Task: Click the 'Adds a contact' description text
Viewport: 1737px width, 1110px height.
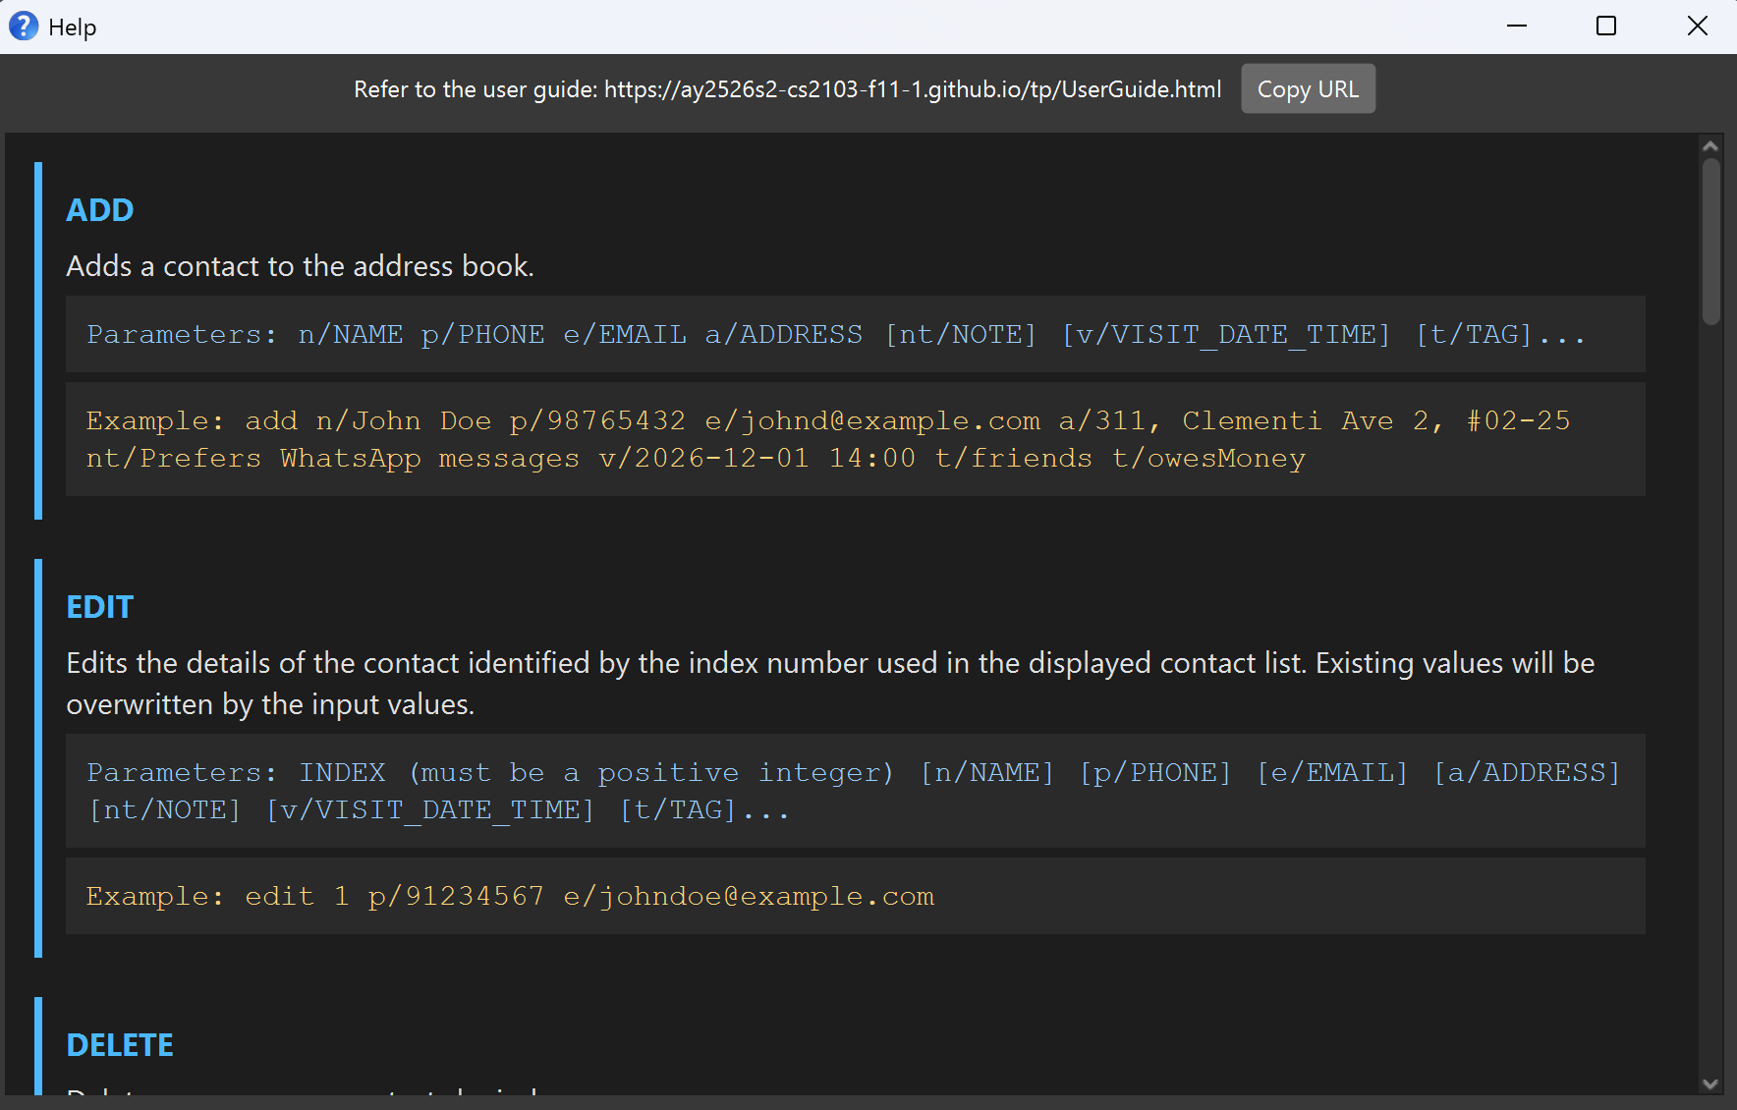Action: pos(300,266)
